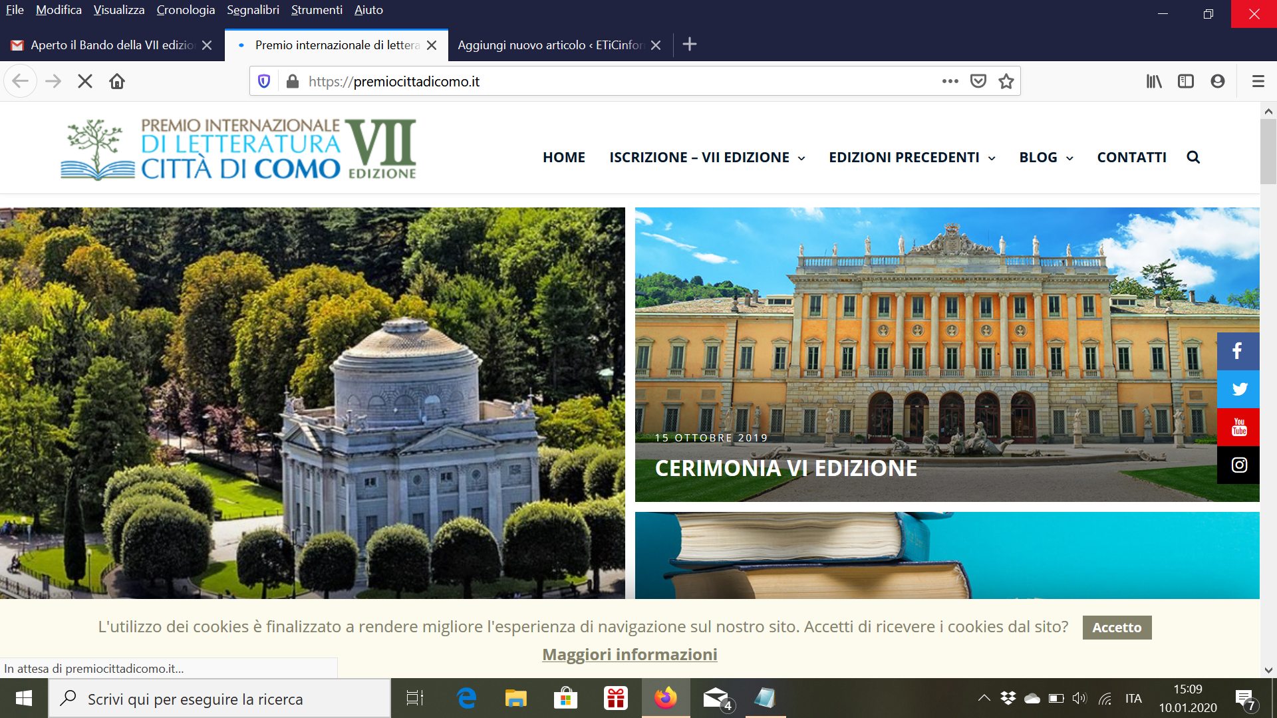1277x718 pixels.
Task: Save page to Pocket
Action: click(978, 81)
